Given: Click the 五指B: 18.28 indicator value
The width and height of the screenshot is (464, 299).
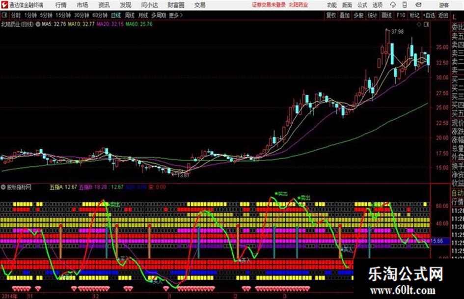Looking at the screenshot, I should point(93,187).
